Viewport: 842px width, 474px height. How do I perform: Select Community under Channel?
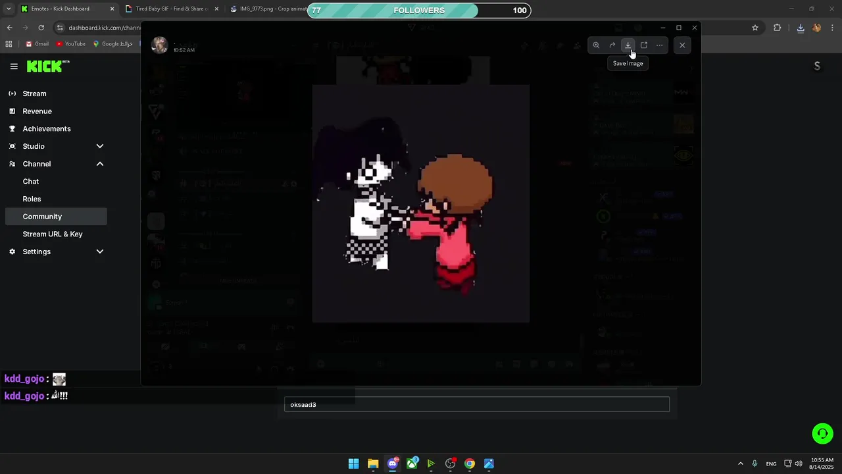(x=56, y=217)
